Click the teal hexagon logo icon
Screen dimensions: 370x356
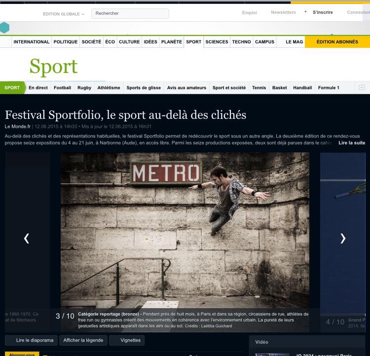tap(4, 28)
